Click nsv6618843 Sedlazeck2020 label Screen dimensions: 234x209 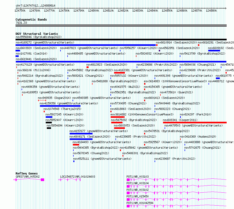[x=131, y=109]
